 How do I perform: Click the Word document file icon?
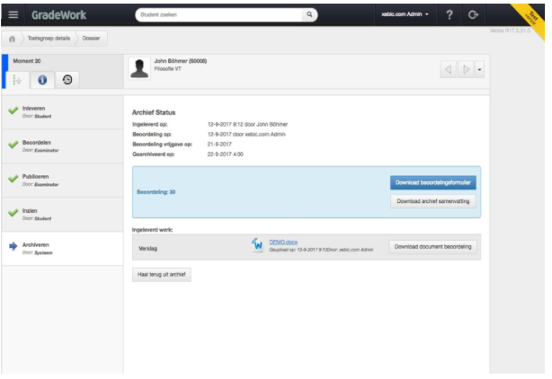(258, 244)
